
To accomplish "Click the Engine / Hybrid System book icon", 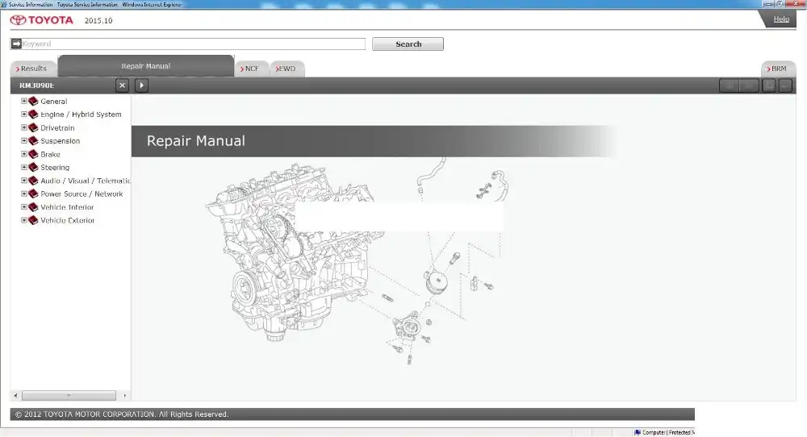I will (33, 114).
